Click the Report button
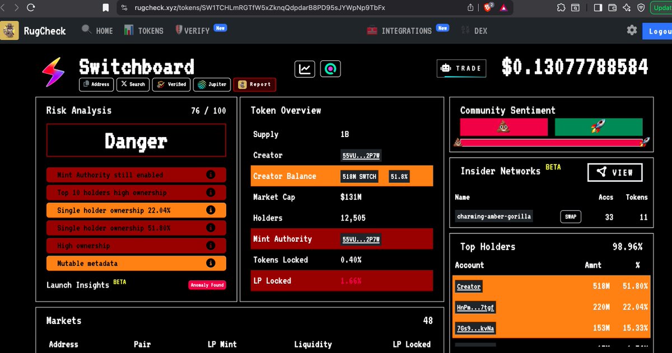 (x=255, y=84)
